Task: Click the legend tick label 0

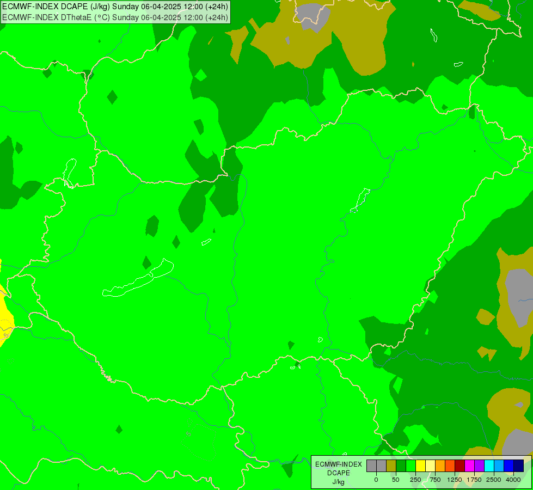Action: click(x=376, y=480)
